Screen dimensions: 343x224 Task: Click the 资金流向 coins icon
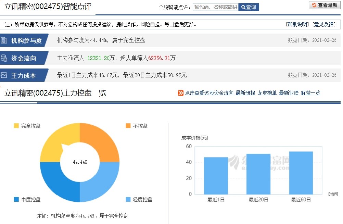(4, 58)
